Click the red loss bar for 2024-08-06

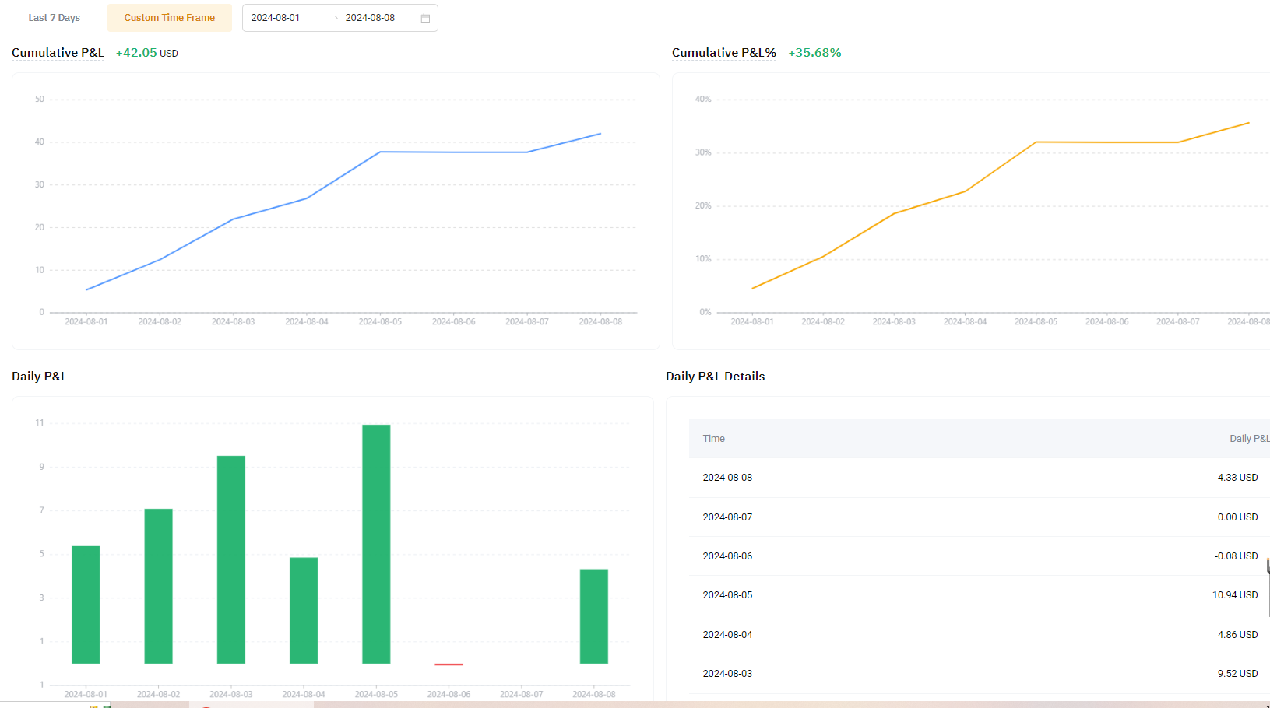pyautogui.click(x=449, y=664)
